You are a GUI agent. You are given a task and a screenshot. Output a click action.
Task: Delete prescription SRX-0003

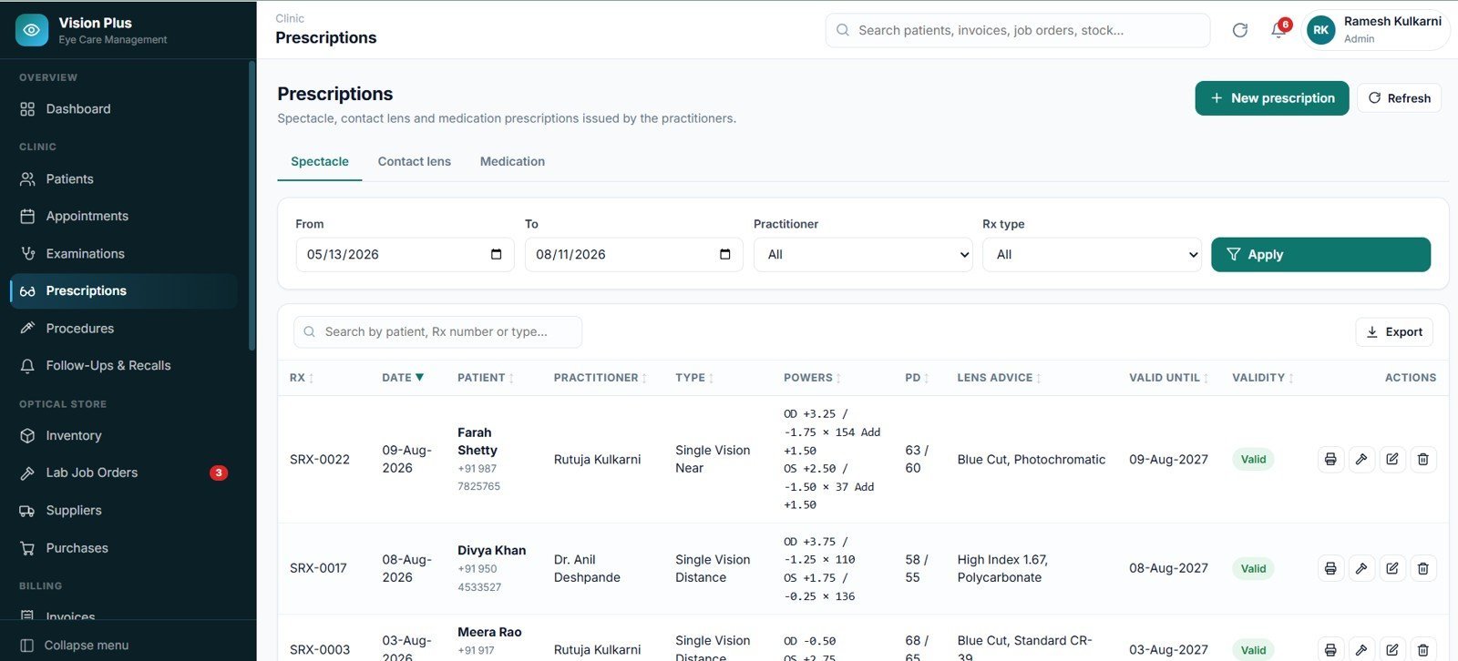[x=1423, y=649]
